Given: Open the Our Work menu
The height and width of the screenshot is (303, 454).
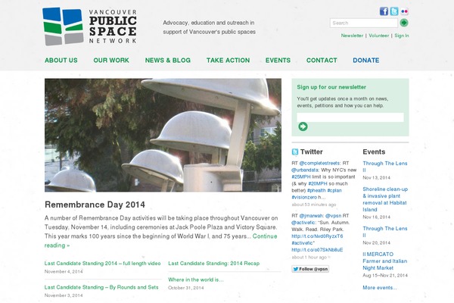Looking at the screenshot, I should point(111,61).
